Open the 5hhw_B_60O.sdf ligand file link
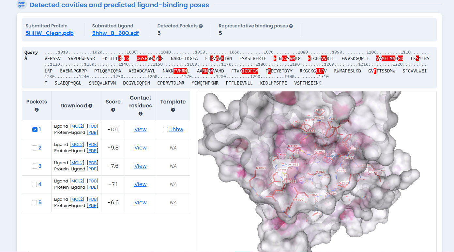The width and height of the screenshot is (454, 252). 115,33
